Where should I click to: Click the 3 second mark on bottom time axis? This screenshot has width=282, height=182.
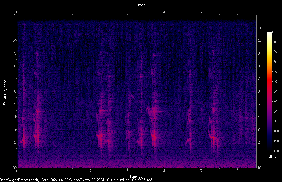coord(127,171)
